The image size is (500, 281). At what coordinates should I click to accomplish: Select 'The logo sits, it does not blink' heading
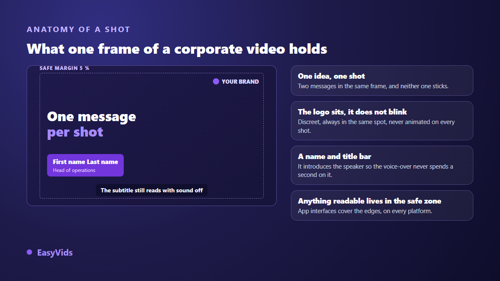pos(352,112)
